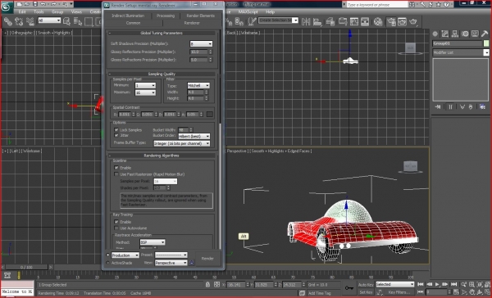Open the Help menu
The image size is (492, 298).
pos(270,12)
